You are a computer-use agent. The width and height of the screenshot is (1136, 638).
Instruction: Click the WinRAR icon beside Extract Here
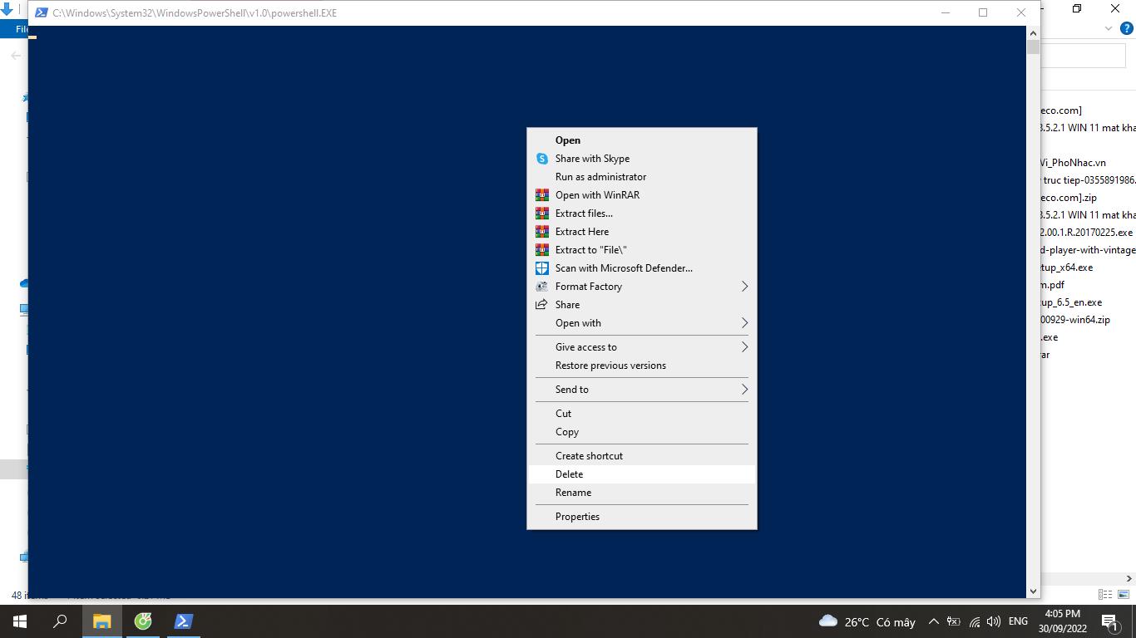tap(541, 232)
